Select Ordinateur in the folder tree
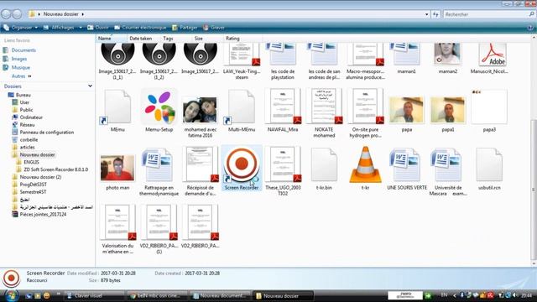 pyautogui.click(x=31, y=117)
